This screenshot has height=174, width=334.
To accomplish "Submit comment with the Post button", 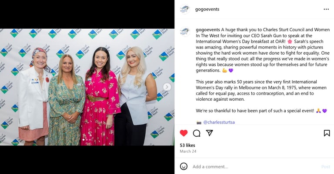I will pos(325,167).
